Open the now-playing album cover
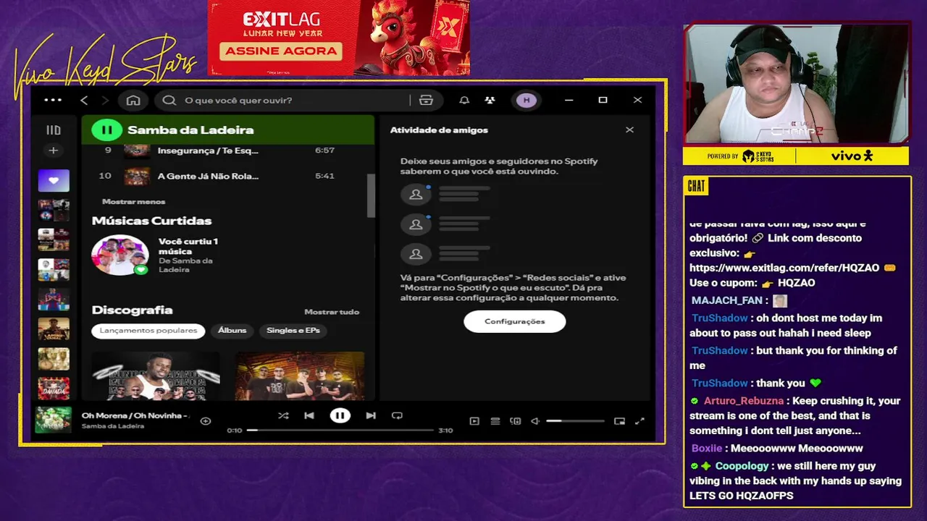 [x=54, y=420]
